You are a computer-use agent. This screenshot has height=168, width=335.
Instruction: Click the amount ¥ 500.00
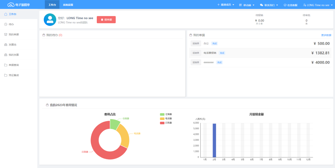pyautogui.click(x=322, y=43)
